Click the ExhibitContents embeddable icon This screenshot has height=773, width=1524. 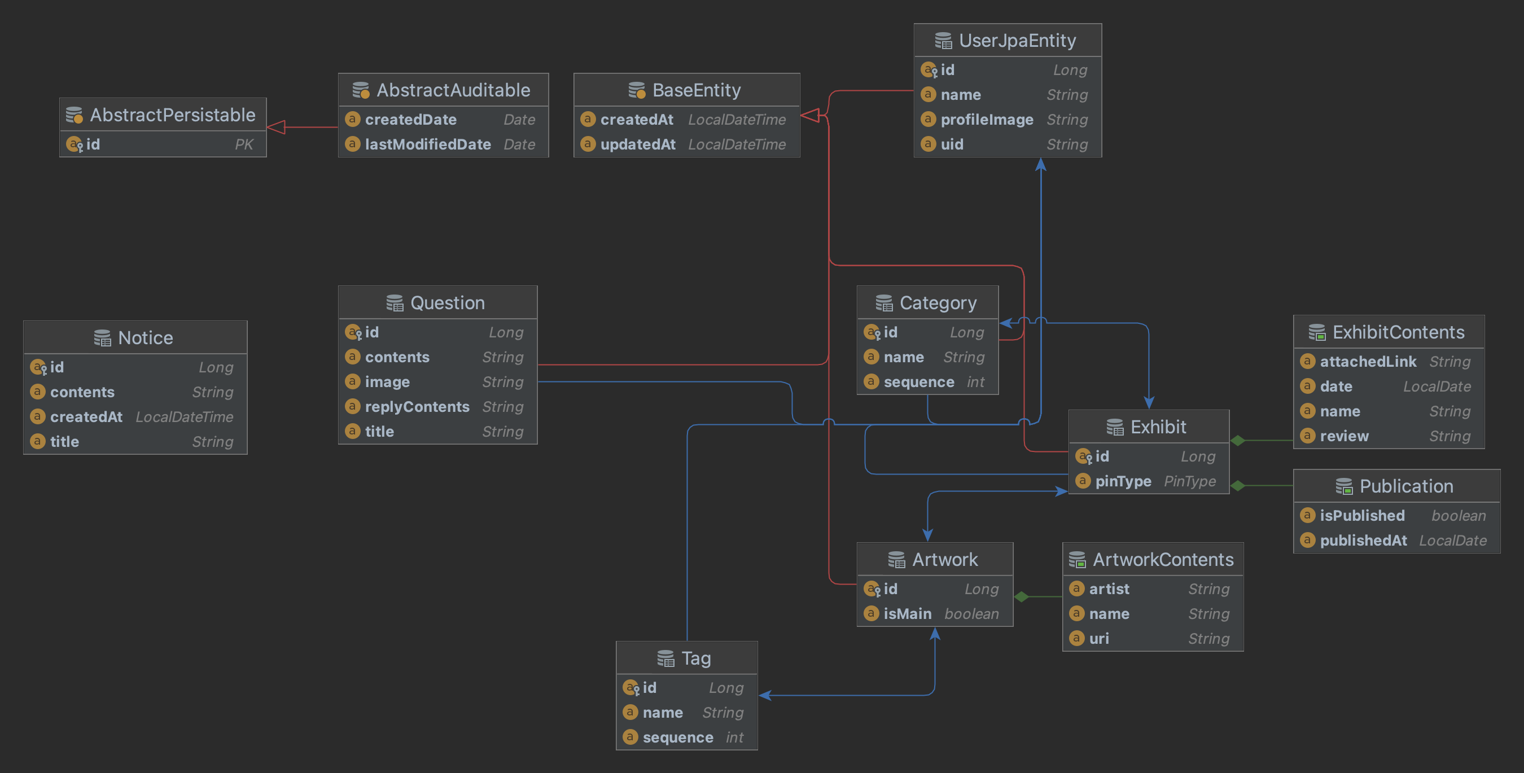tap(1316, 332)
